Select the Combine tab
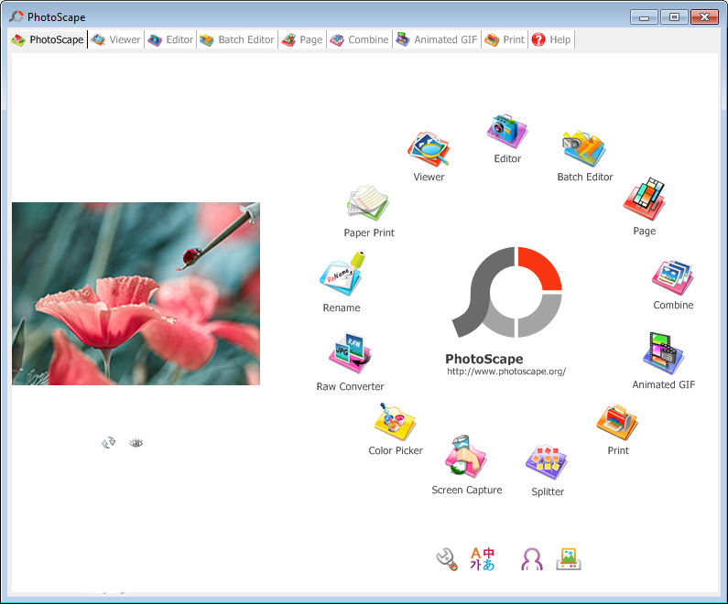728x604 pixels. point(359,40)
